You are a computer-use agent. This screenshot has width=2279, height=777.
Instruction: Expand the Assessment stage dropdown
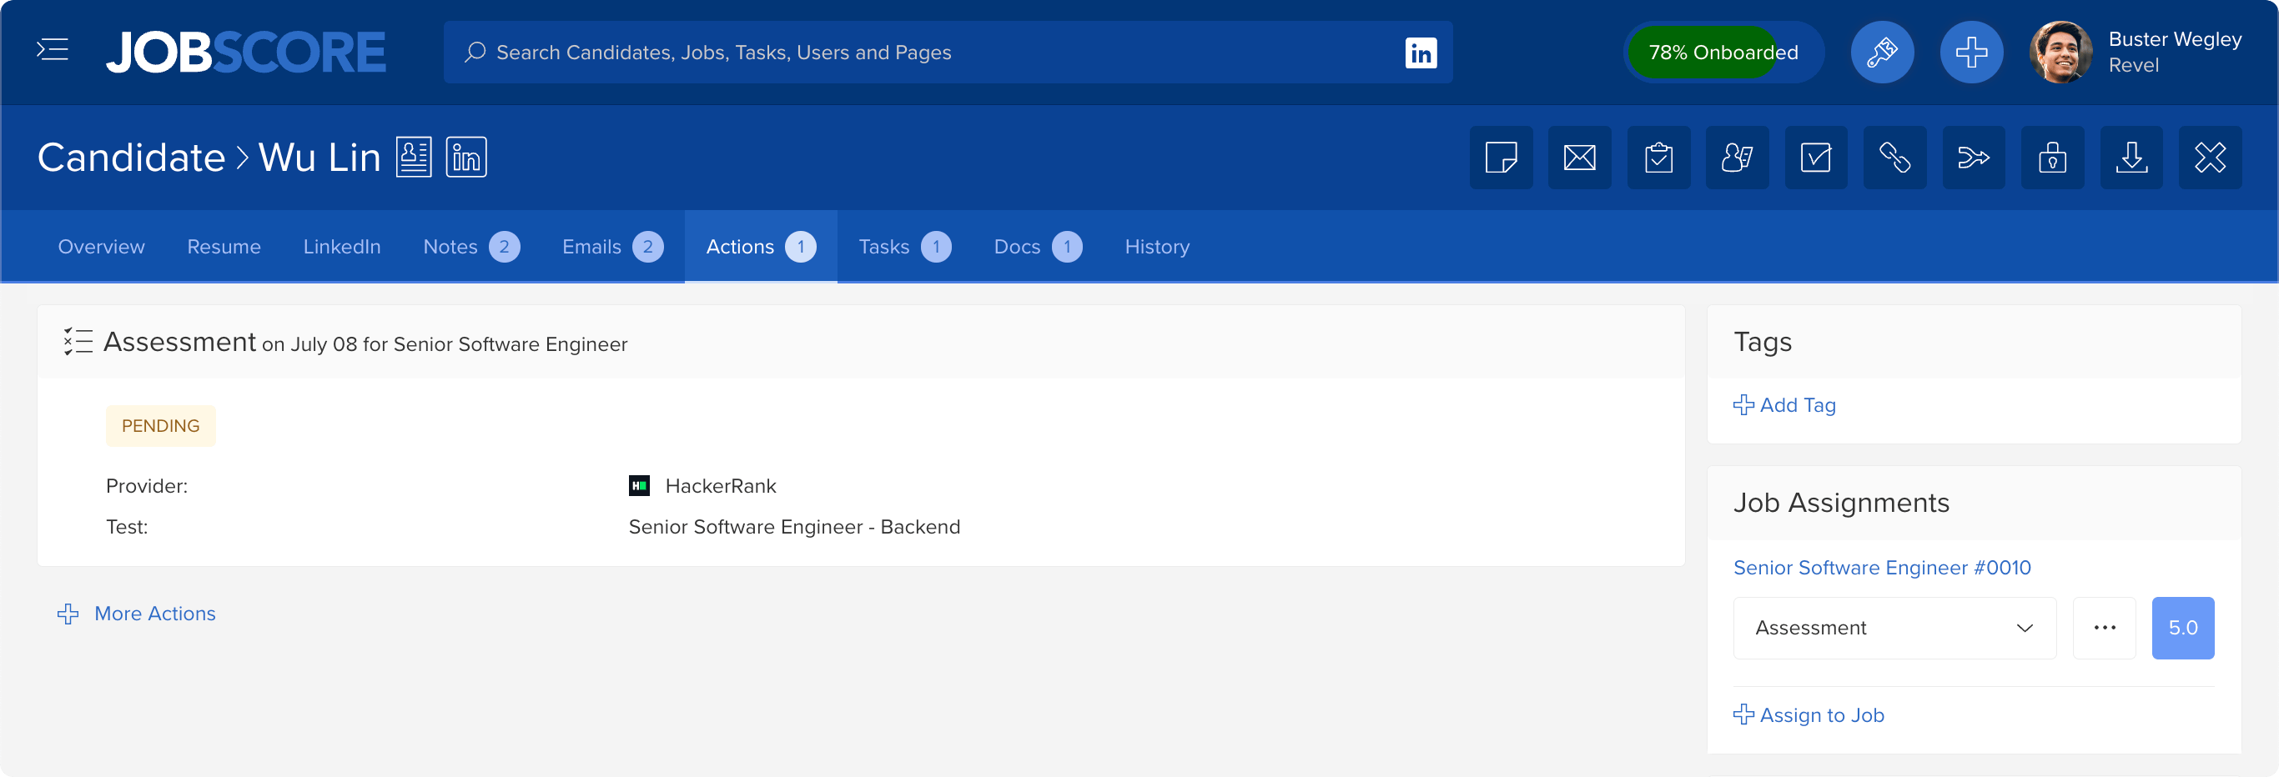point(1894,628)
